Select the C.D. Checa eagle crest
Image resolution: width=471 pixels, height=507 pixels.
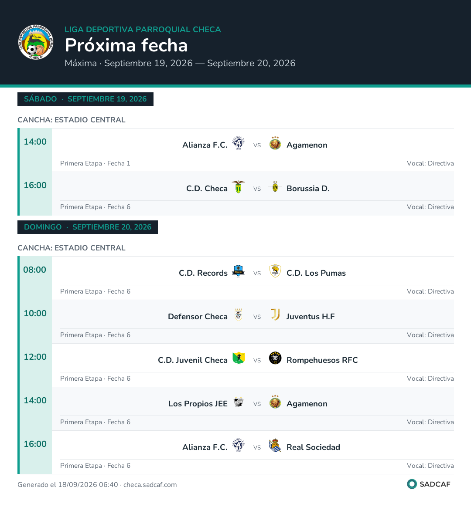pyautogui.click(x=238, y=186)
